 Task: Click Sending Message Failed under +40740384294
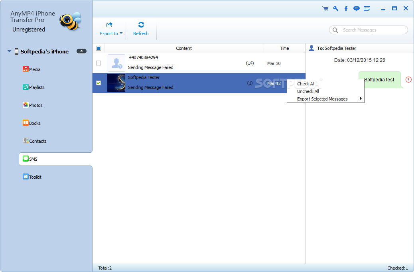tap(150, 67)
